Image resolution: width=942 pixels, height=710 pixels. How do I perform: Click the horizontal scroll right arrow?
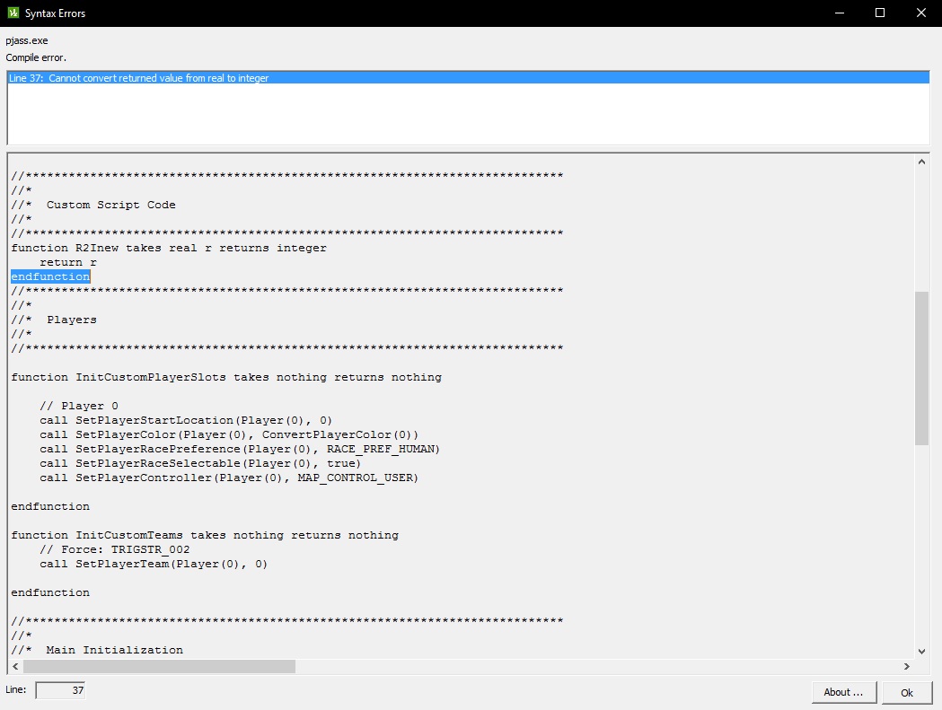pyautogui.click(x=907, y=666)
